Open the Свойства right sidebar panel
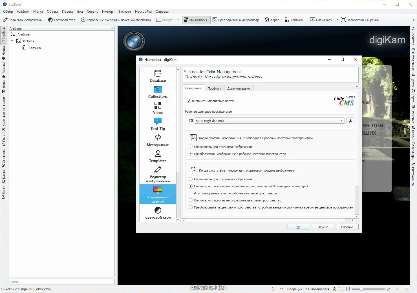 (x=413, y=36)
